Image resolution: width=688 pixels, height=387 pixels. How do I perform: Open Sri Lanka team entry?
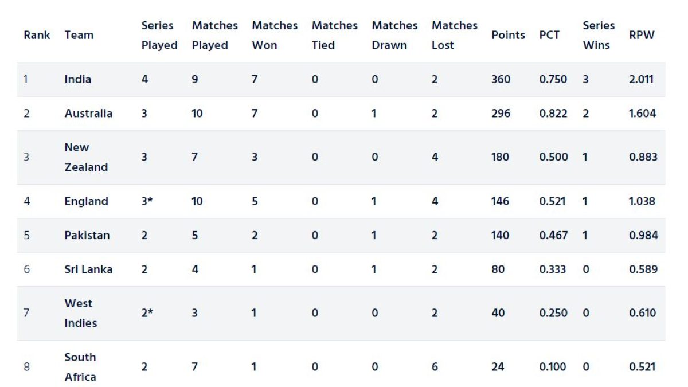coord(88,269)
